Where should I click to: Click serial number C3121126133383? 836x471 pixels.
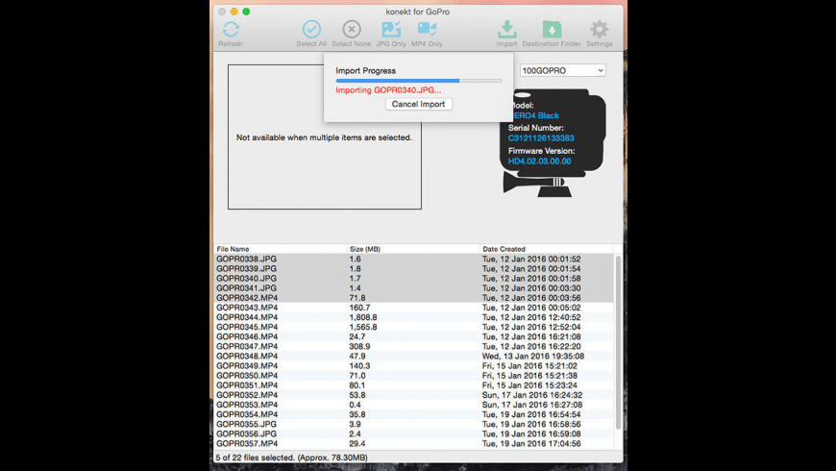541,138
